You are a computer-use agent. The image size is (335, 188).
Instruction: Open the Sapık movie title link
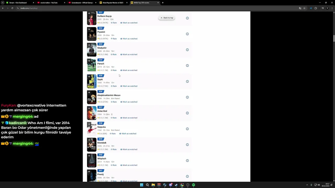coord(100,79)
